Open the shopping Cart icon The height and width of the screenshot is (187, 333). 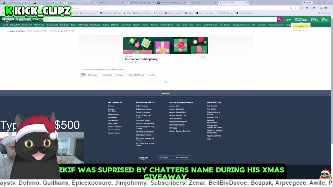pyautogui.click(x=324, y=19)
